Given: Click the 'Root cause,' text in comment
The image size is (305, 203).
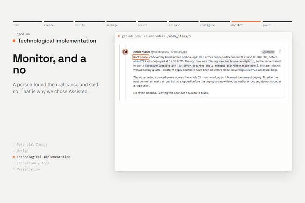Looking at the screenshot, I should (141, 57).
